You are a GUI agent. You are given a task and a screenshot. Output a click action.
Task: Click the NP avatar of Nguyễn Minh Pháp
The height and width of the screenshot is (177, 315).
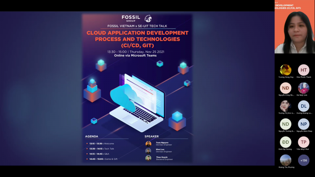click(304, 124)
